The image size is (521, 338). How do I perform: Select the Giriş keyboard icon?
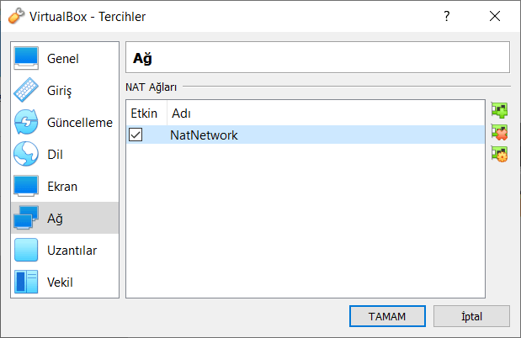pyautogui.click(x=27, y=91)
